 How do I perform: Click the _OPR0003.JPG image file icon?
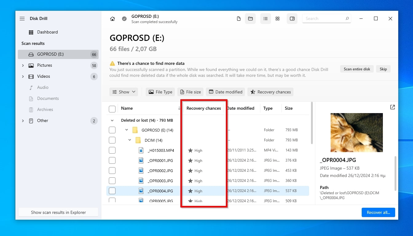(x=141, y=181)
